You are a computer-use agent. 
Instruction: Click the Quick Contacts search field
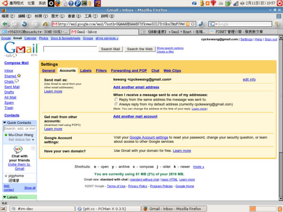(x=19, y=128)
